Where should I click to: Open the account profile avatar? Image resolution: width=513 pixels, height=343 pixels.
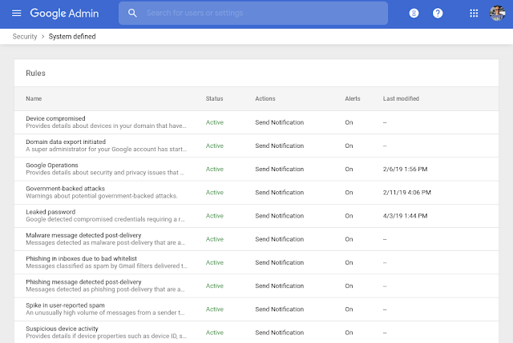point(496,14)
